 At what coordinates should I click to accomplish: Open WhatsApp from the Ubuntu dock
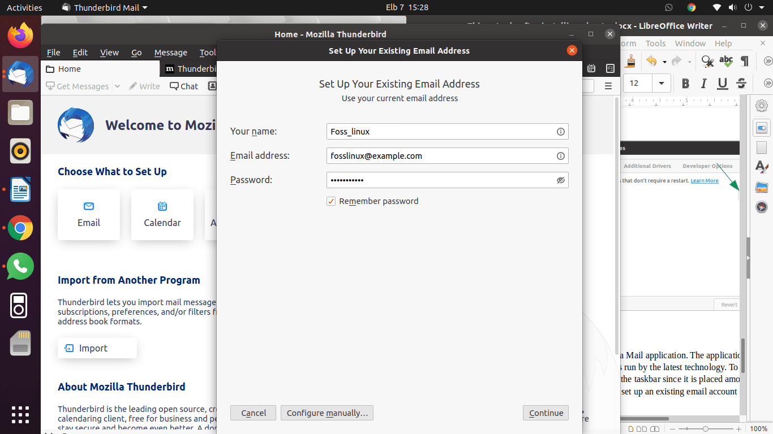[20, 266]
